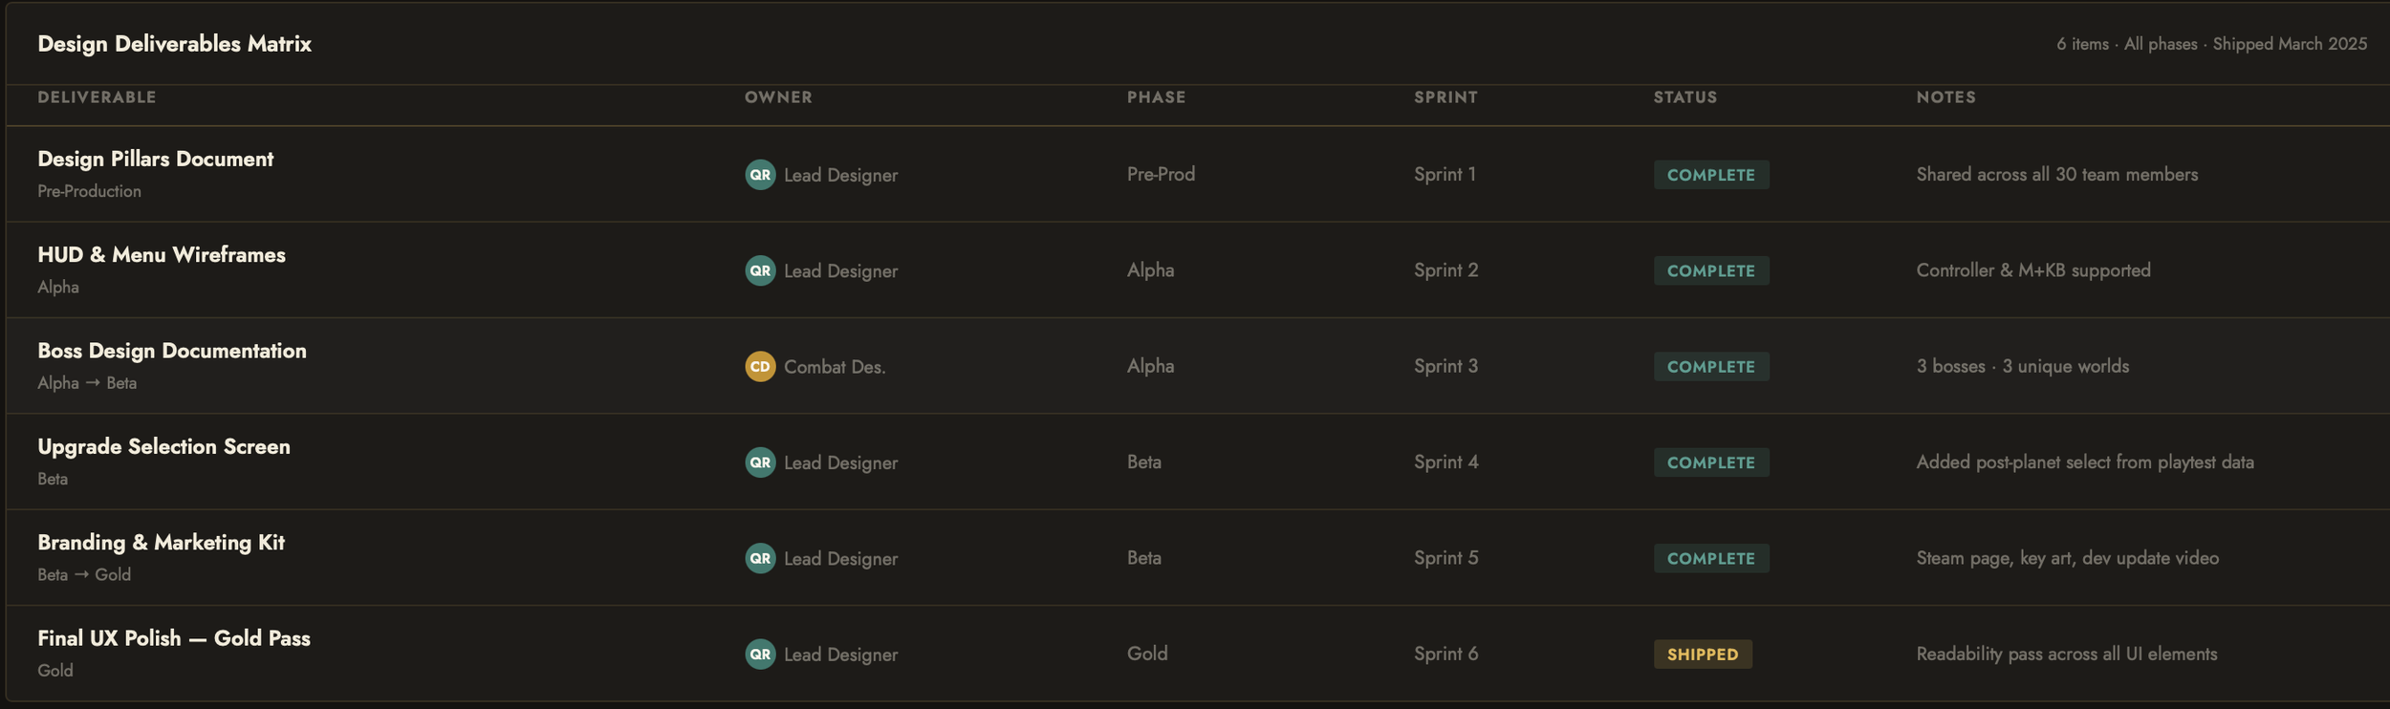Click the QR avatar in Design Pillars Document row
This screenshot has height=709, width=2390.
point(760,175)
